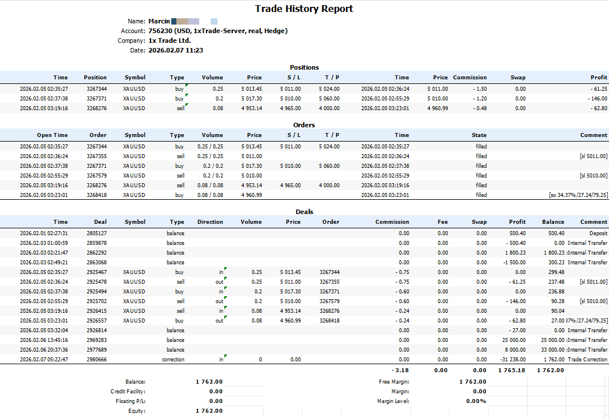
Task: Click the Deals section heading
Action: (304, 212)
